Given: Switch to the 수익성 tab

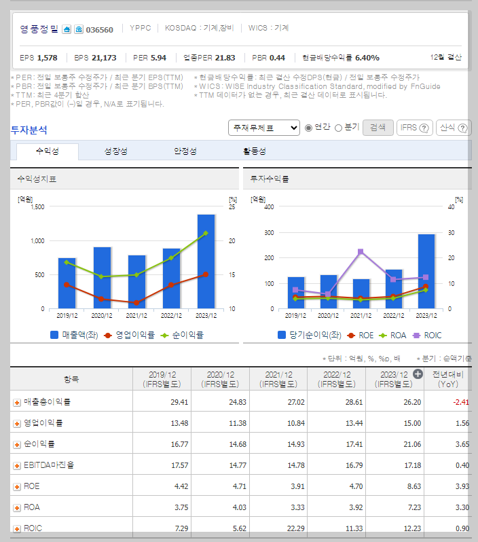Looking at the screenshot, I should pos(48,151).
